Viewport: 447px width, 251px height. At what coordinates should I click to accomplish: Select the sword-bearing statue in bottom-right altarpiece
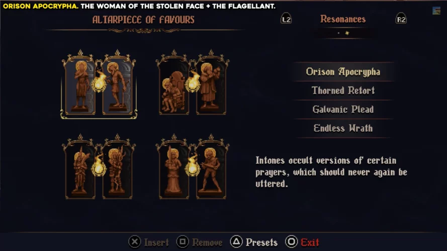173,170
